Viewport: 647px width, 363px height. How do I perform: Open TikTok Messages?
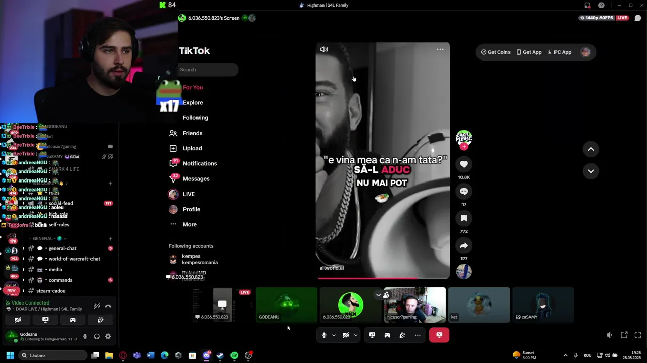click(x=189, y=178)
